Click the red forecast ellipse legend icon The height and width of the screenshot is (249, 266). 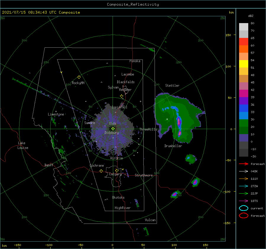tap(244, 216)
